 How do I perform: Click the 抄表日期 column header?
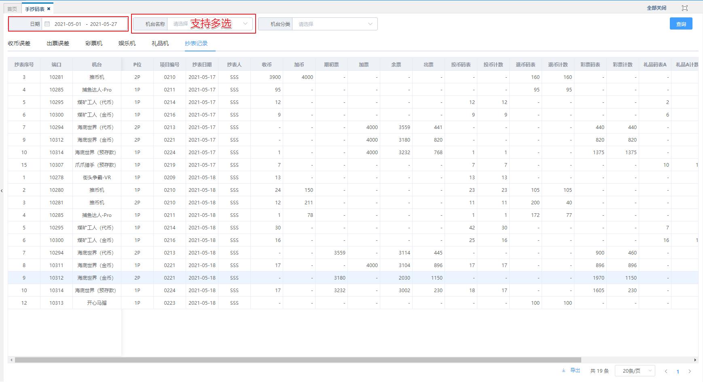(202, 64)
